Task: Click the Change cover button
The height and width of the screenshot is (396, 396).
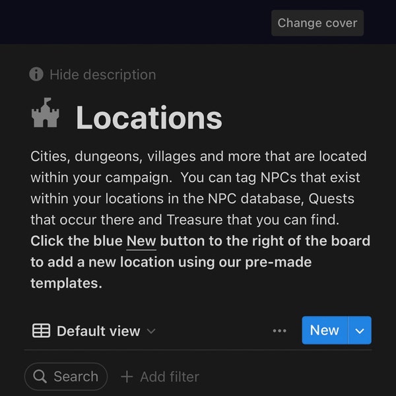Action: [x=317, y=23]
